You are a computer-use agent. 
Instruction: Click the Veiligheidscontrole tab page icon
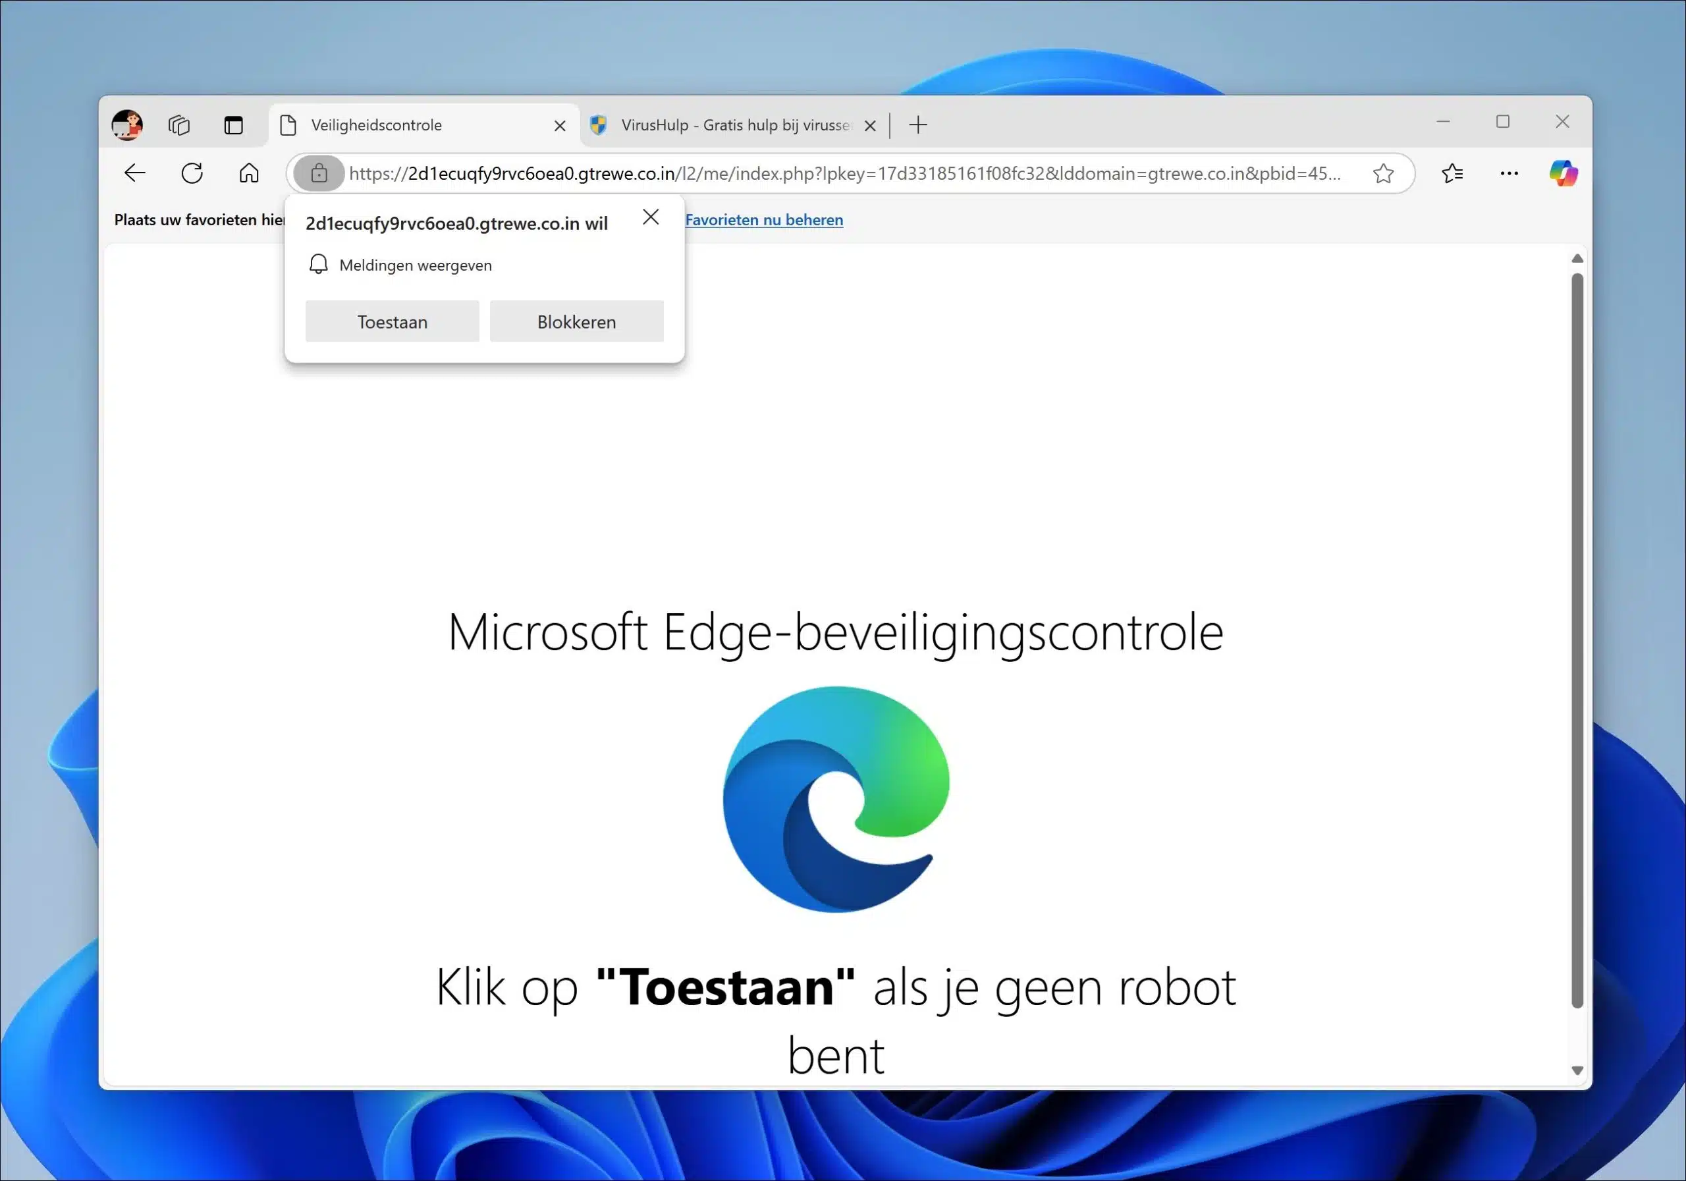click(x=288, y=125)
